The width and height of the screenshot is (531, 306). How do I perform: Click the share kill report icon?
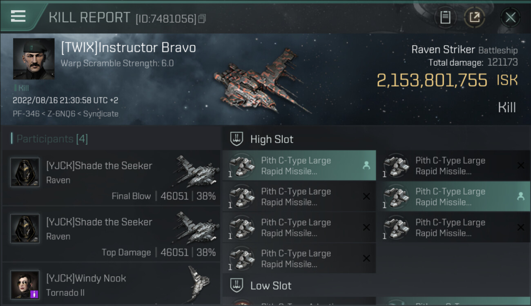click(x=474, y=17)
